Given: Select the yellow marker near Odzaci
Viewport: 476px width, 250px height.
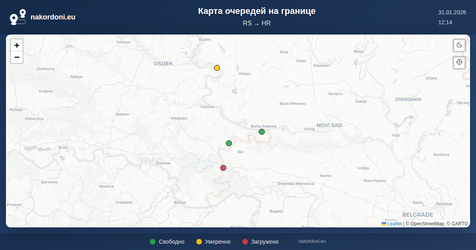Looking at the screenshot, I should (x=217, y=68).
